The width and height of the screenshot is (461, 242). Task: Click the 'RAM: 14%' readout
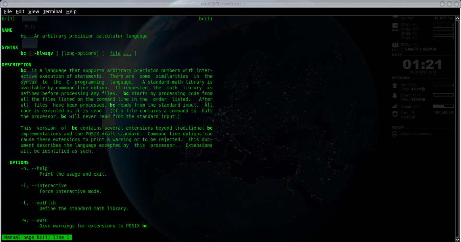[409, 45]
